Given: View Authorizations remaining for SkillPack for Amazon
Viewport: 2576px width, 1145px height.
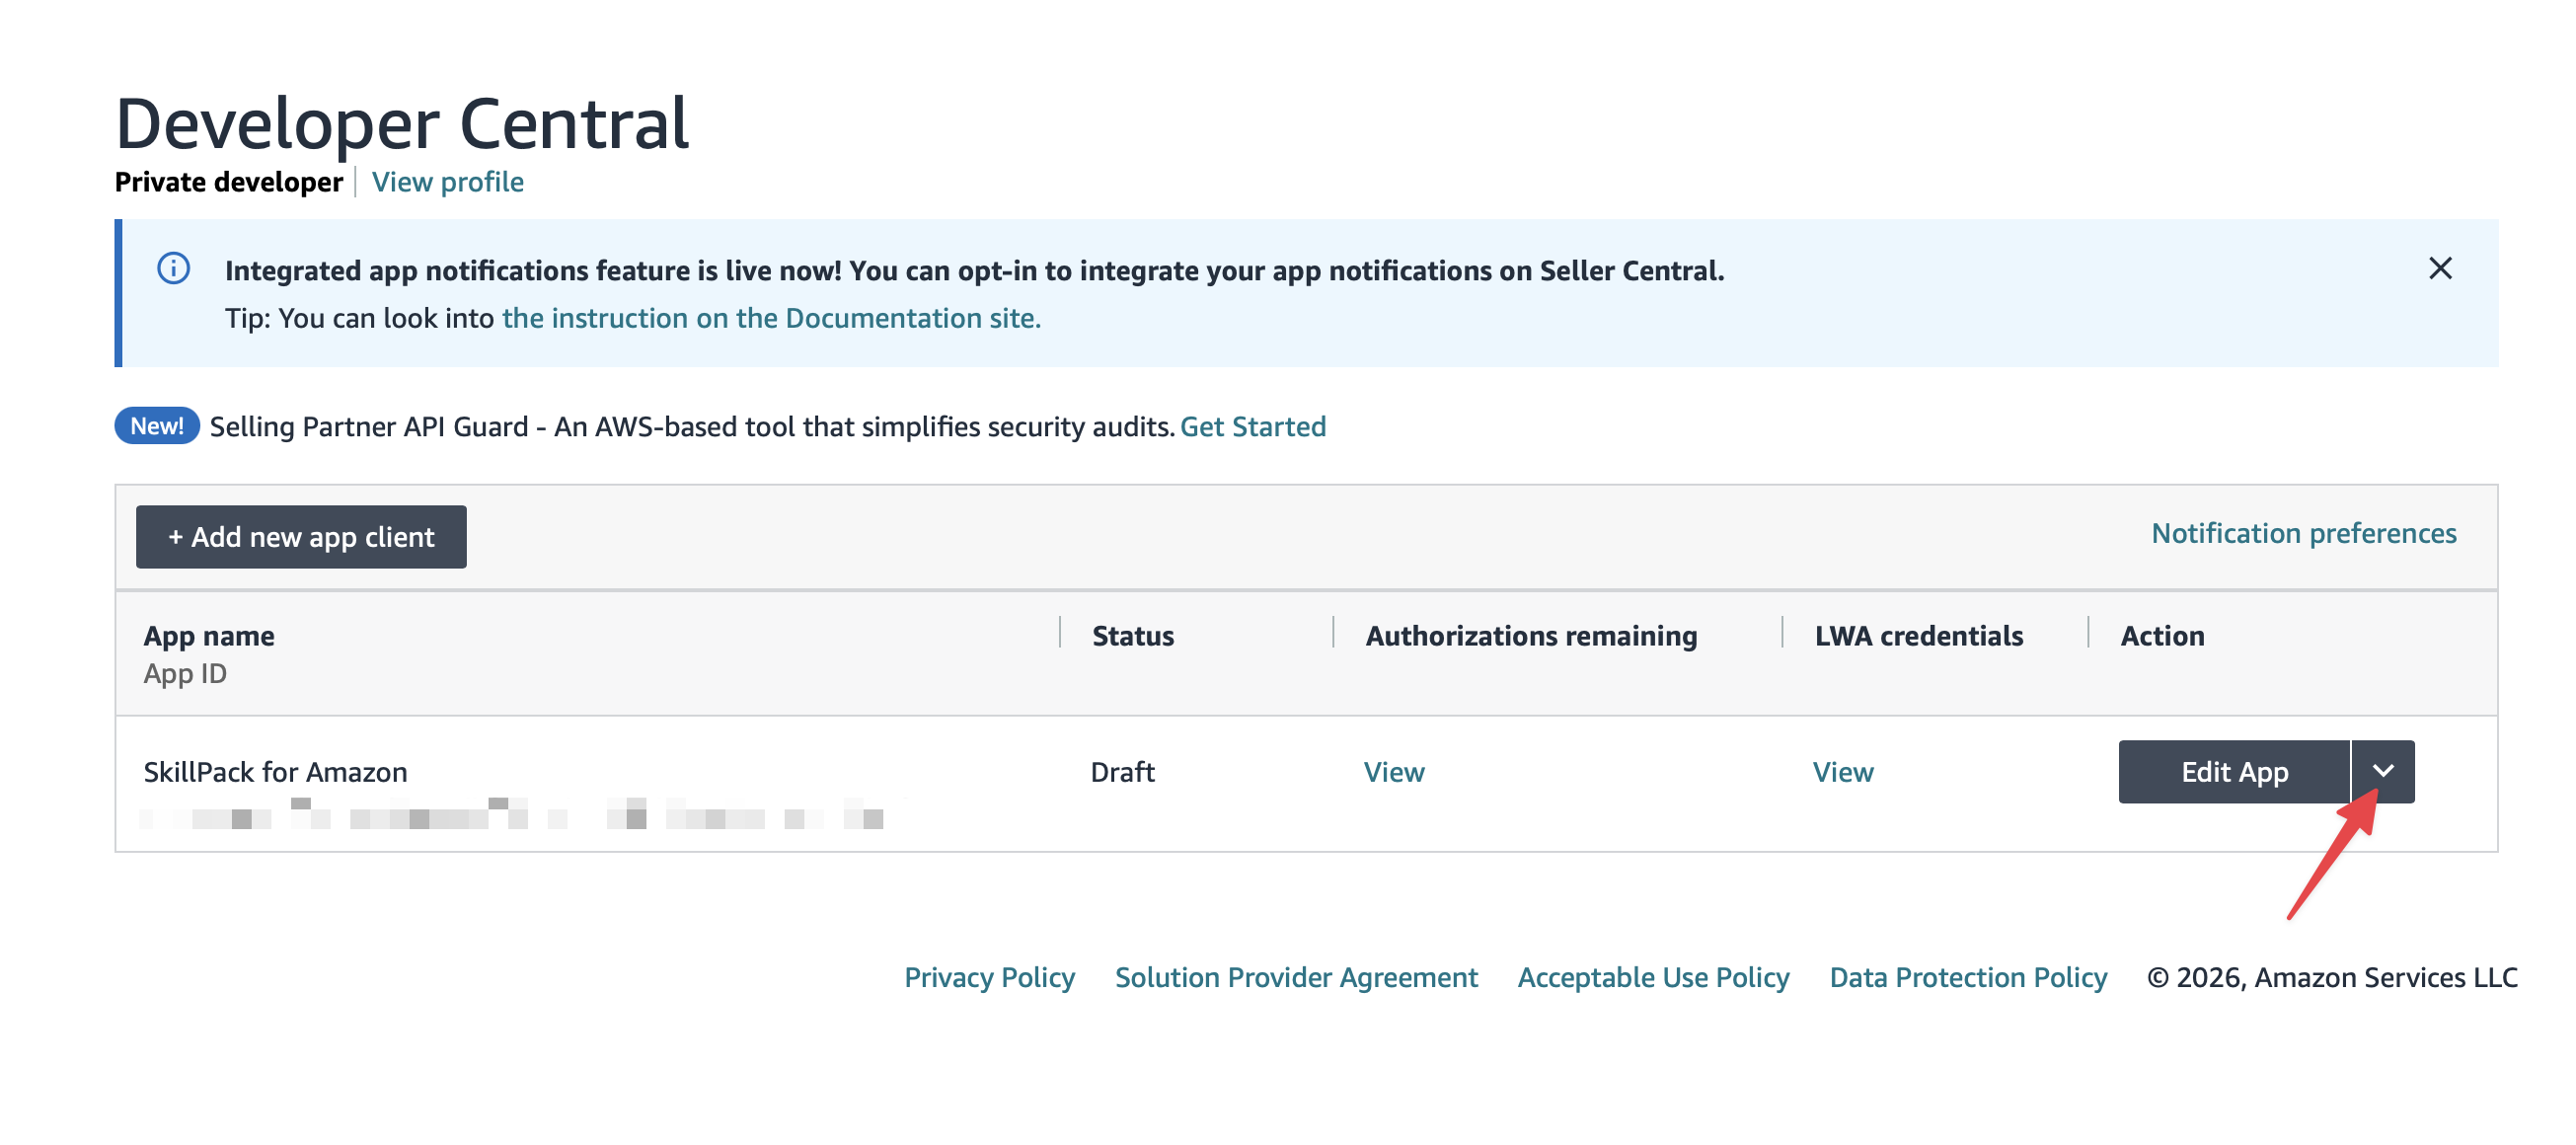Looking at the screenshot, I should [1394, 772].
